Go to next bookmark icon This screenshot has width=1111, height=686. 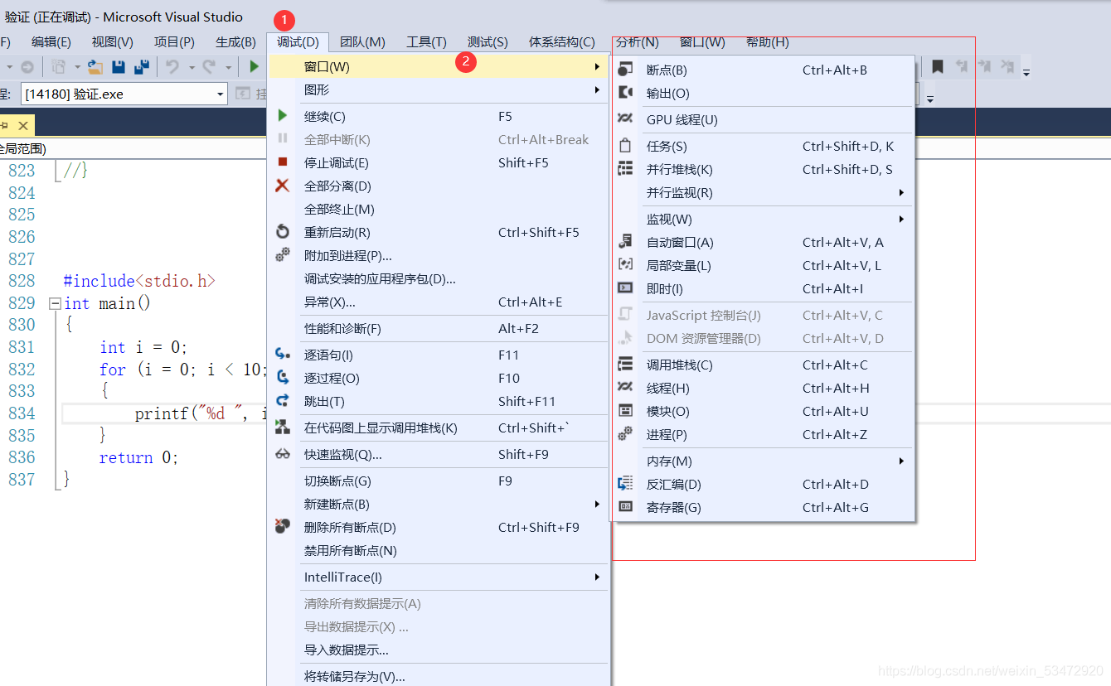tap(984, 67)
